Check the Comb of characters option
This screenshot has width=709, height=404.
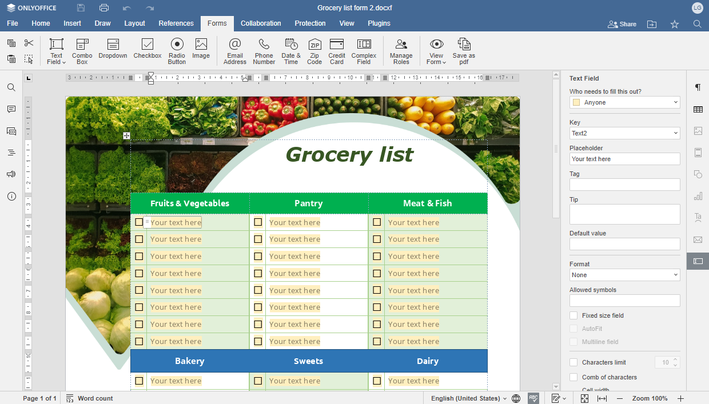[573, 377]
